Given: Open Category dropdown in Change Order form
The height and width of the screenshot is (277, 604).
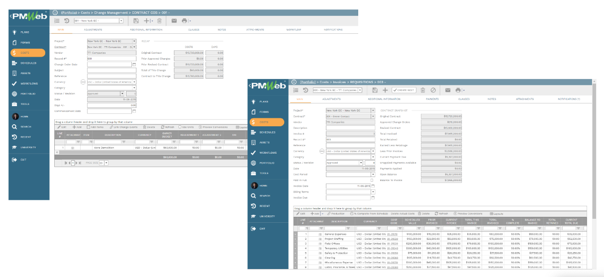Looking at the screenshot, I should click(x=134, y=88).
